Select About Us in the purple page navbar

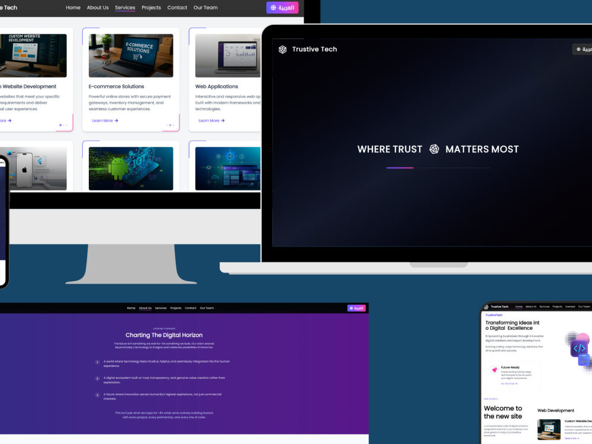pos(145,308)
